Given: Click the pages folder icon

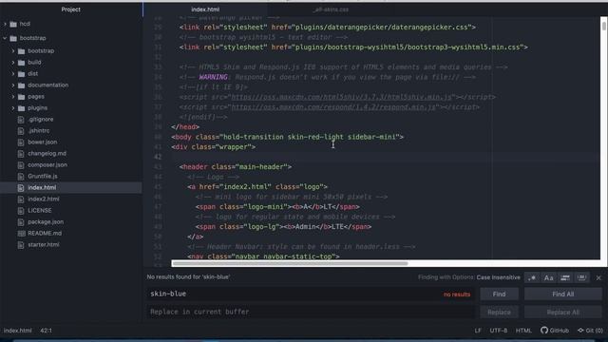Looking at the screenshot, I should (x=21, y=97).
